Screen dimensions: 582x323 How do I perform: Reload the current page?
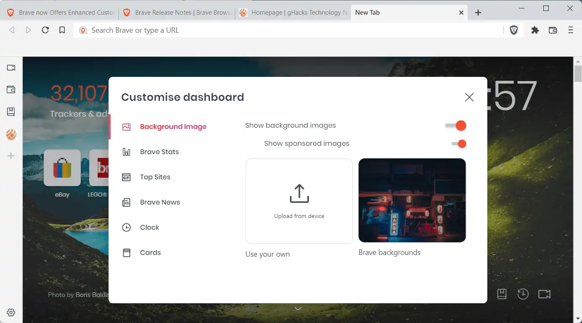click(45, 30)
